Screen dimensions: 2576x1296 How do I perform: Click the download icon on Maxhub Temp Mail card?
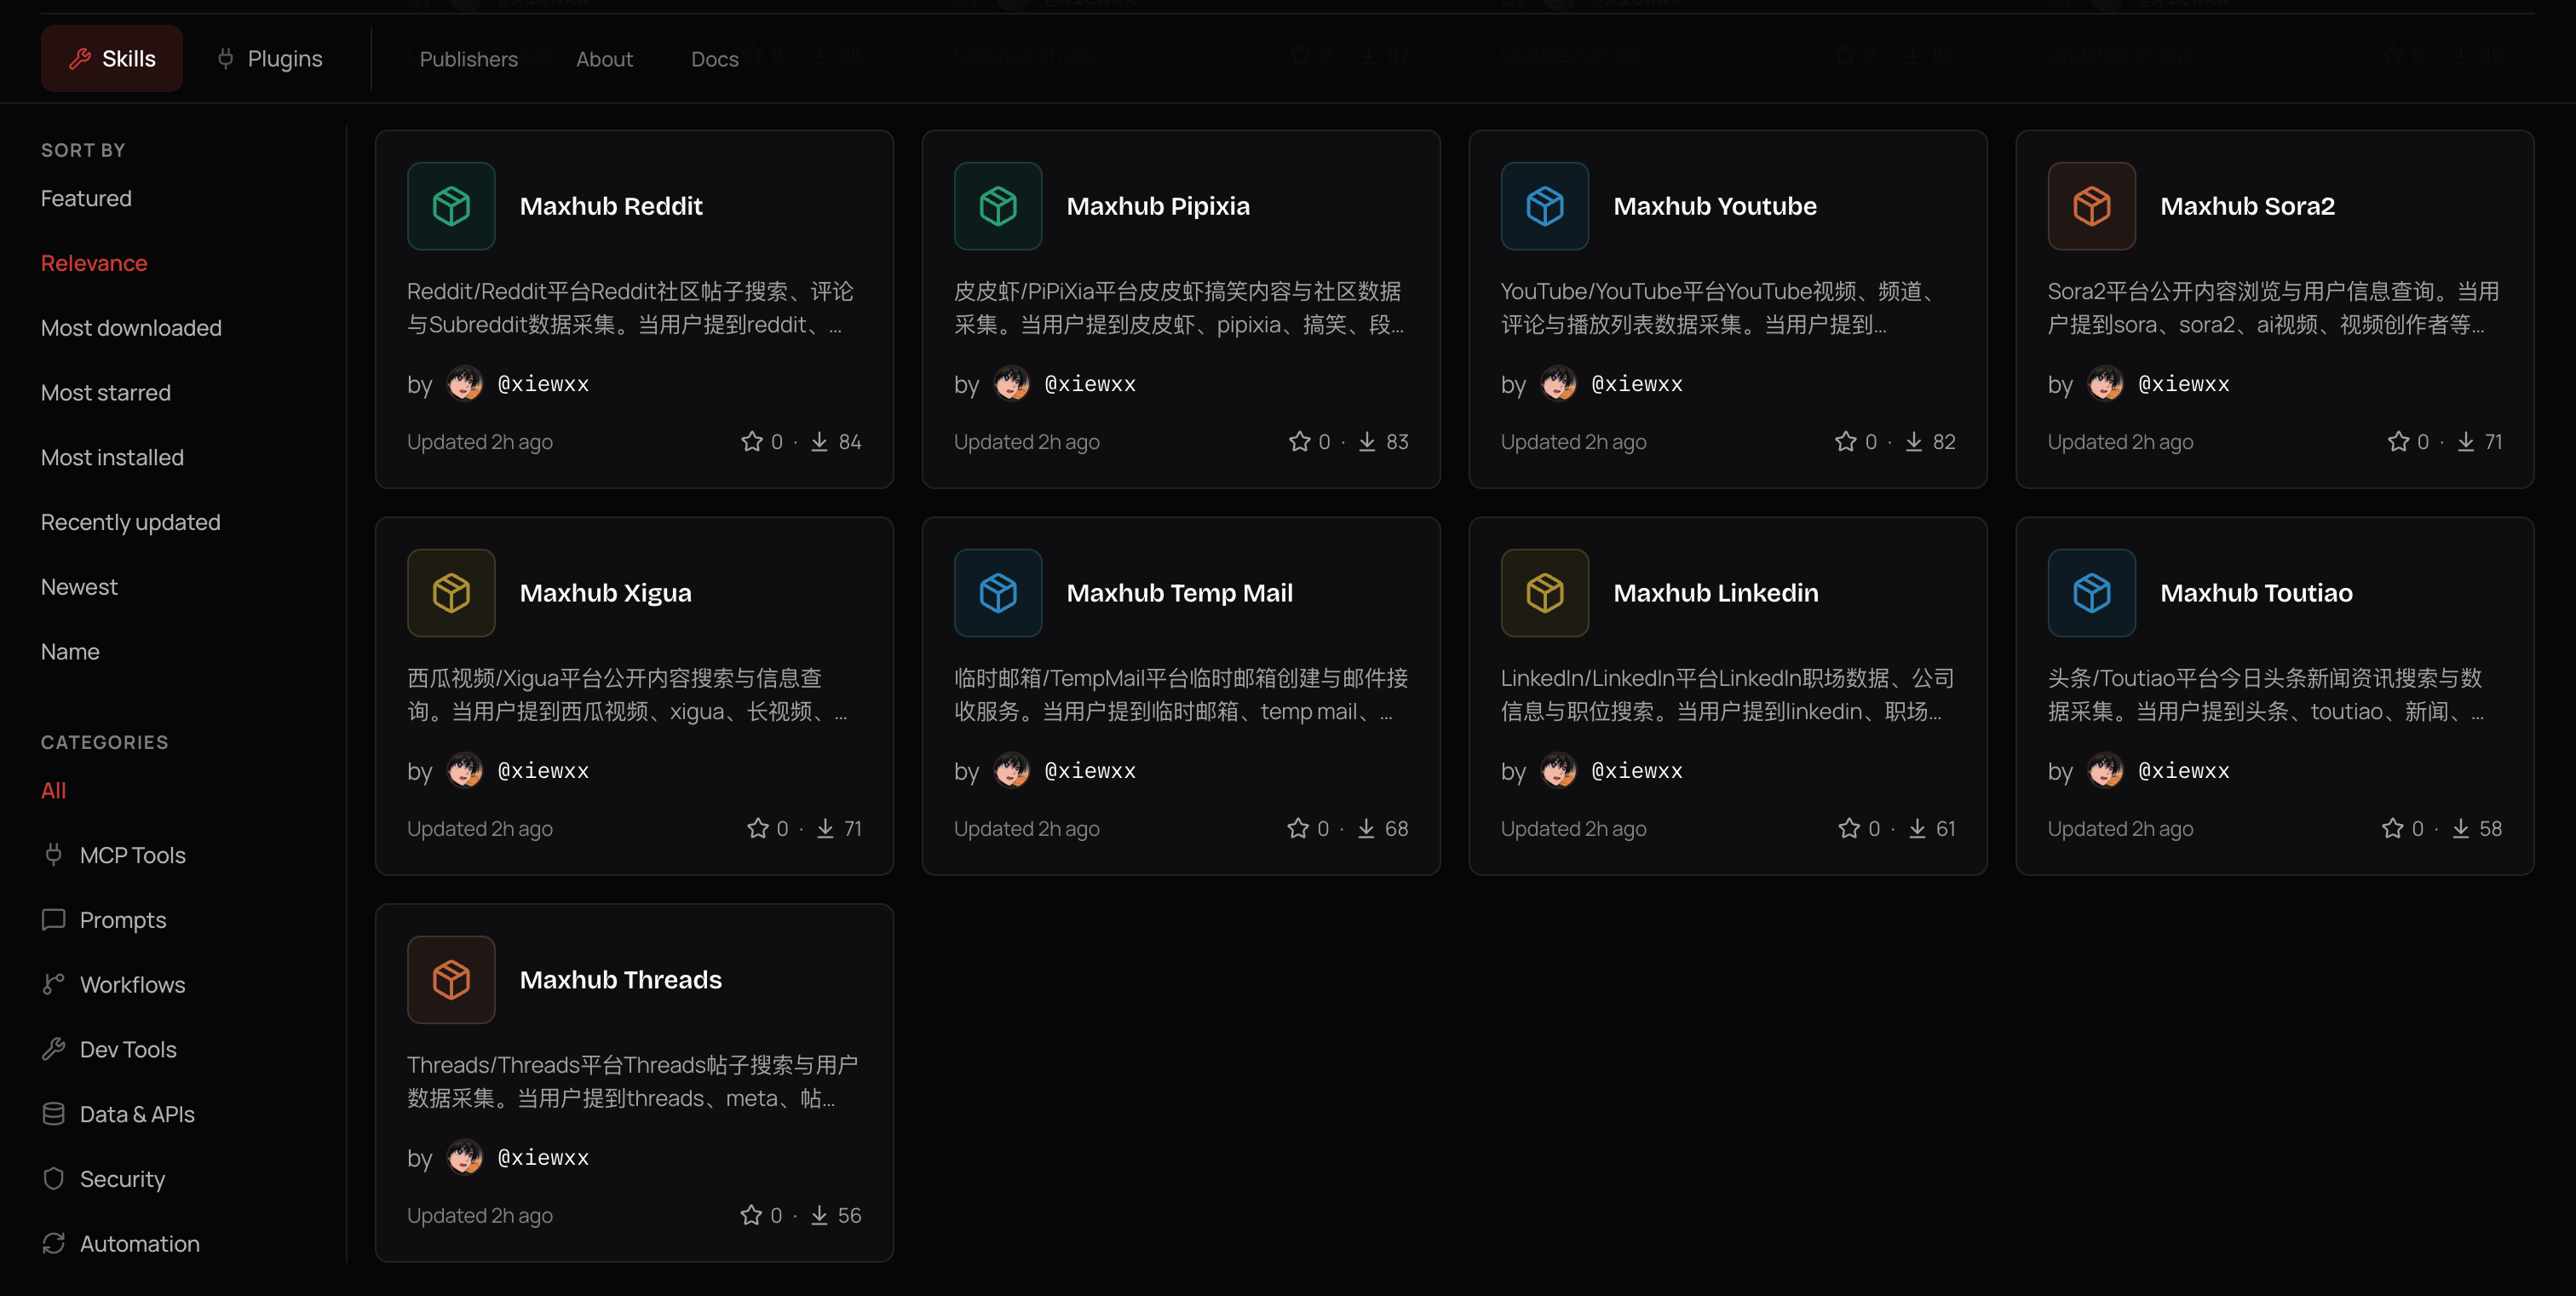coord(1366,828)
